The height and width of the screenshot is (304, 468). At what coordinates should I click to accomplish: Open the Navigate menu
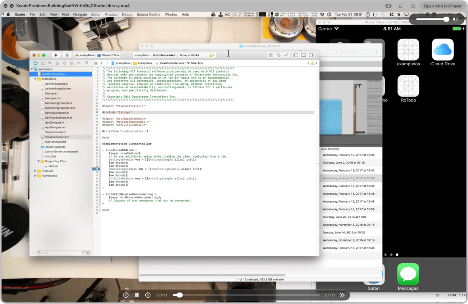[x=80, y=14]
